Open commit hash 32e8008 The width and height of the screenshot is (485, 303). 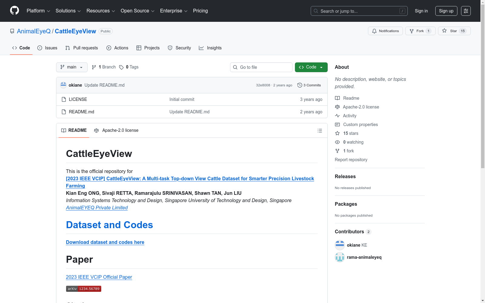[263, 85]
